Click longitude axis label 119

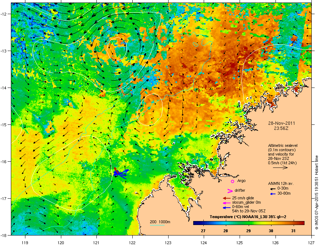(25, 243)
